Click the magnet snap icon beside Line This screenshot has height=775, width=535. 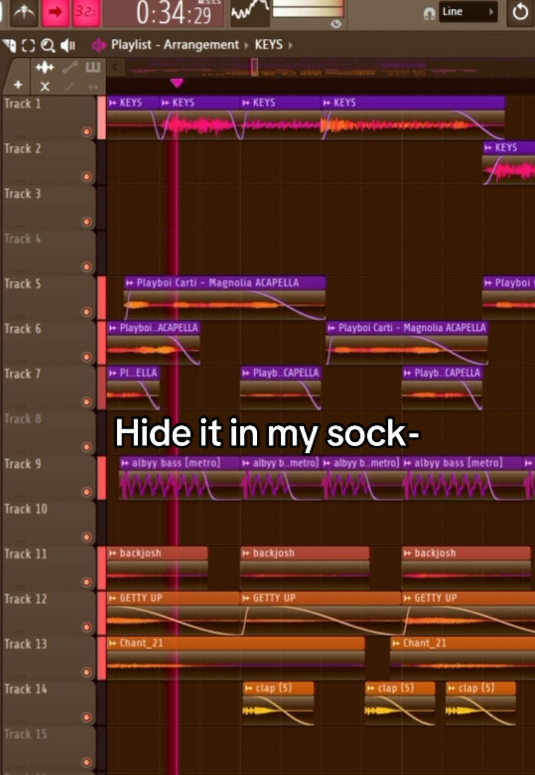(429, 13)
